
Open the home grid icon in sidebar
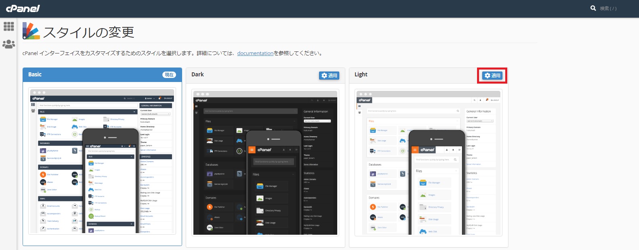(8, 26)
